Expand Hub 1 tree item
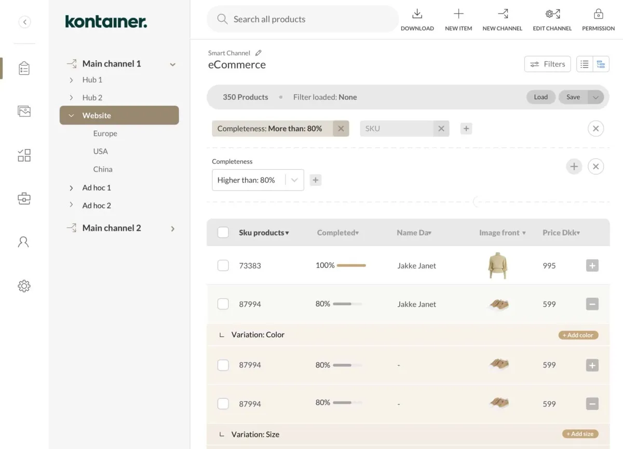Screen dimensions: 623x449 (71, 80)
